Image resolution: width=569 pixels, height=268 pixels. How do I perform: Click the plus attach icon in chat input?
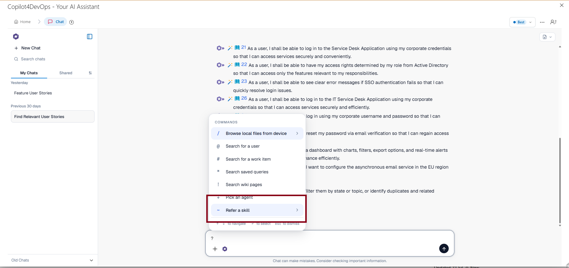pos(215,249)
